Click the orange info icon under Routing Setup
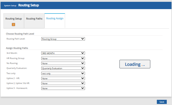The width and height of the screenshot is (172, 105). (x=14, y=24)
